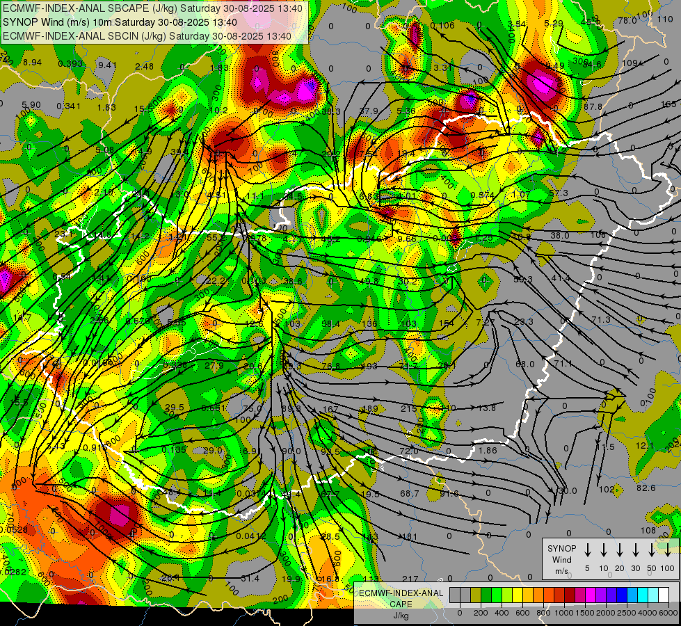Click the map value 12.1
The width and height of the screenshot is (681, 626).
click(645, 446)
